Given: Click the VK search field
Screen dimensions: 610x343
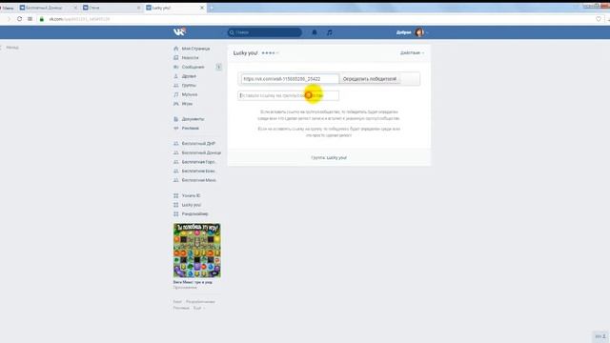Looking at the screenshot, I should [265, 32].
